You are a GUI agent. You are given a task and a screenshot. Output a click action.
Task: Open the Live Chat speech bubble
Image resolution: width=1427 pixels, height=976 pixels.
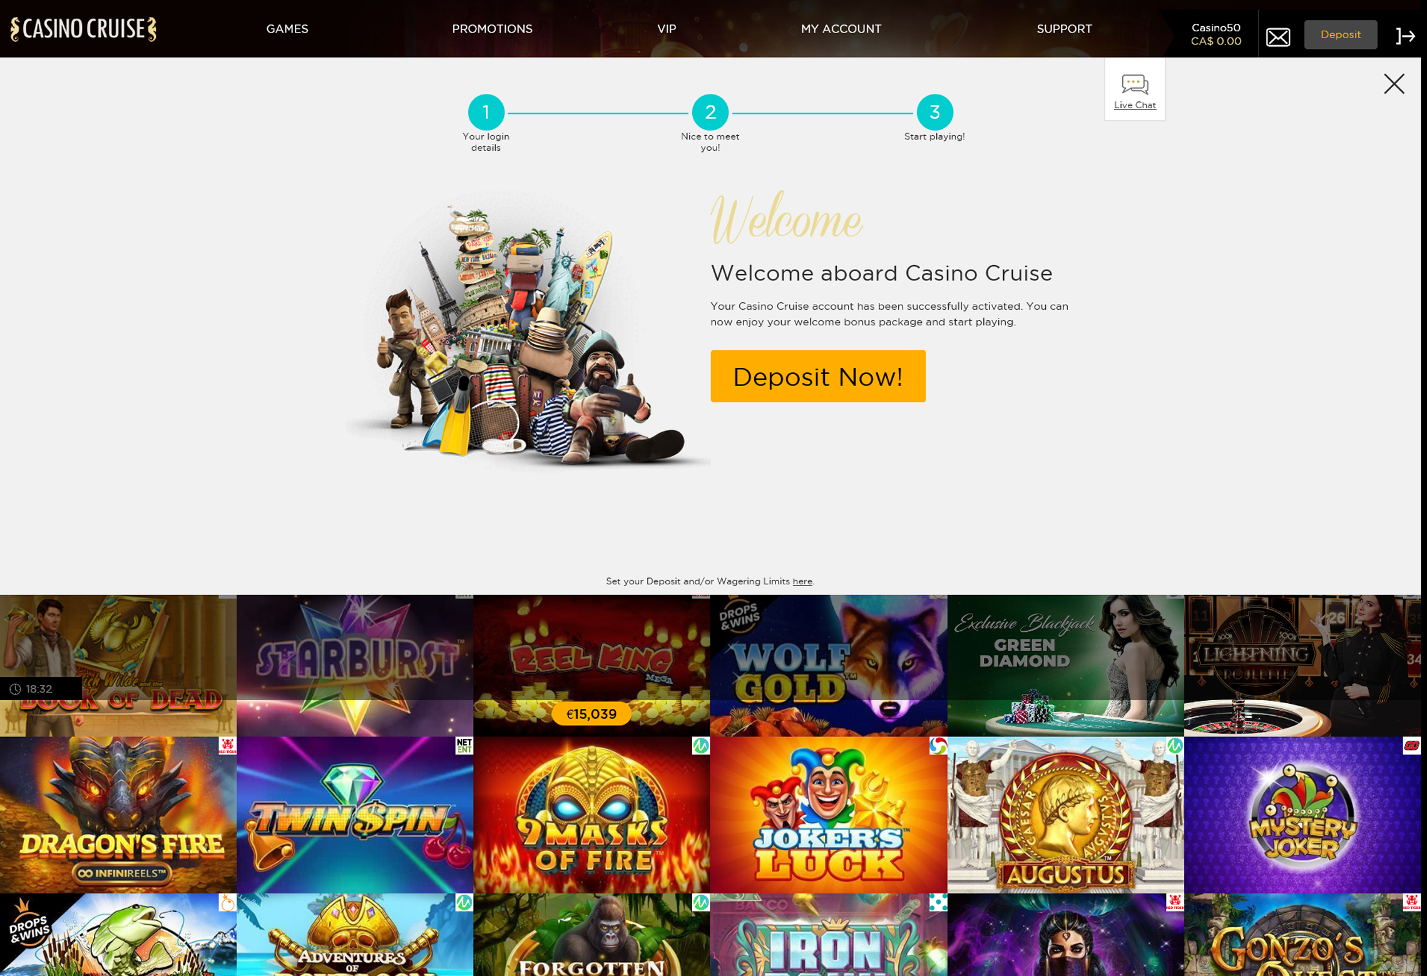pos(1134,89)
